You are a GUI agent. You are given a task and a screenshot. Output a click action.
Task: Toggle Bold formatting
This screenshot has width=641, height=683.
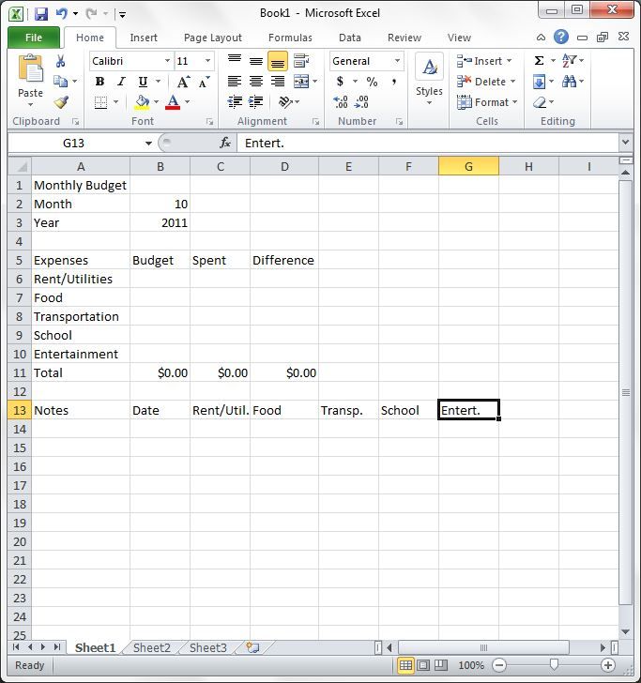click(x=99, y=82)
